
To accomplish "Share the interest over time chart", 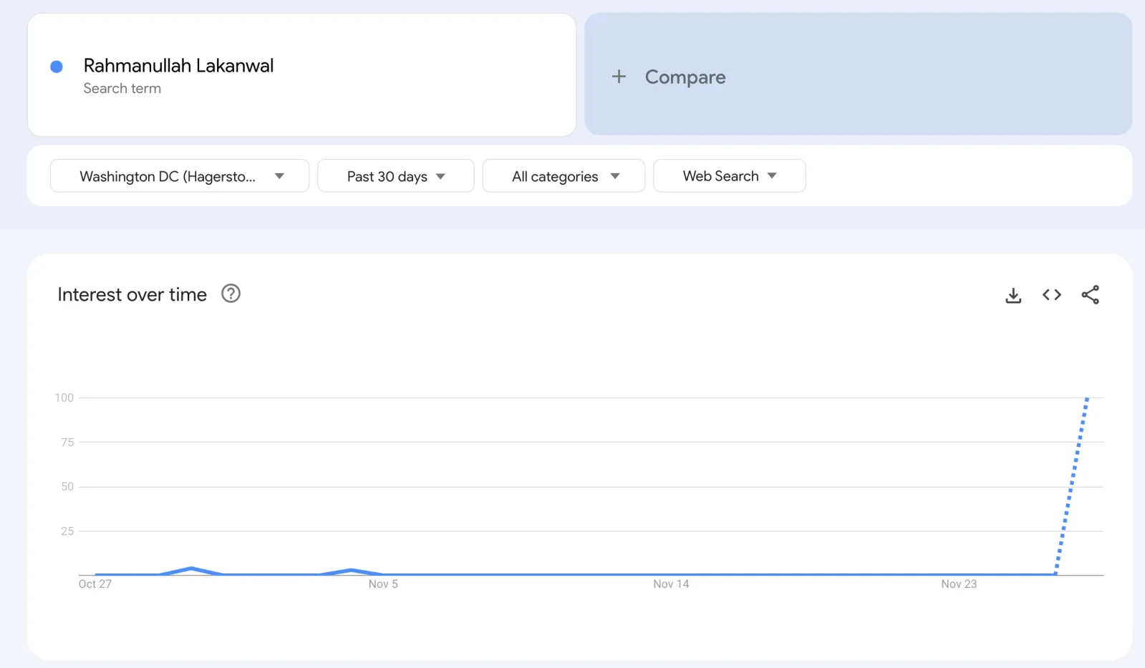I will click(1090, 295).
